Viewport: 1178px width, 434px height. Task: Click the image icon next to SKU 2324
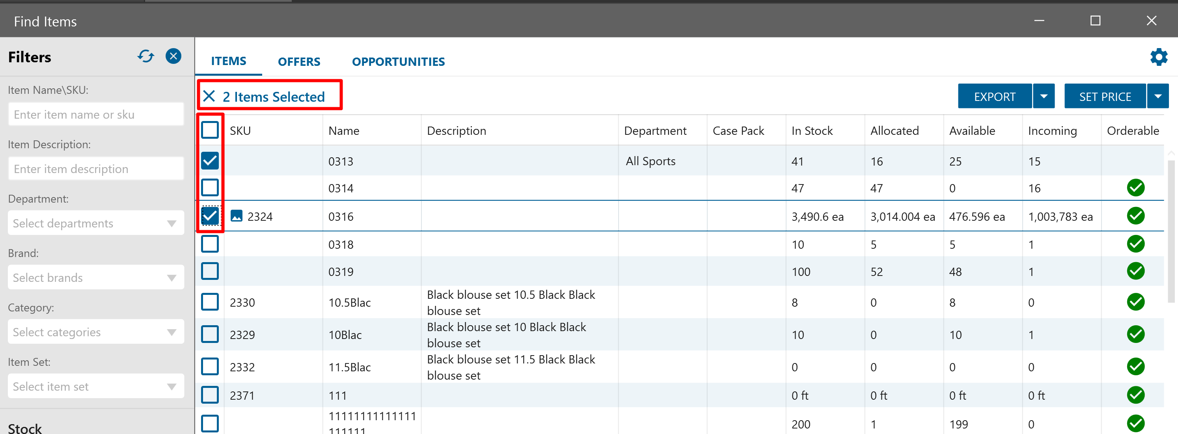237,216
